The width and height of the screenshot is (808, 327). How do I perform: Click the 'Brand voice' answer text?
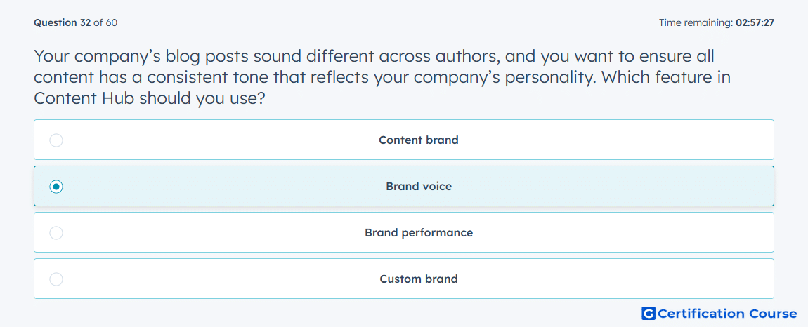click(x=419, y=187)
